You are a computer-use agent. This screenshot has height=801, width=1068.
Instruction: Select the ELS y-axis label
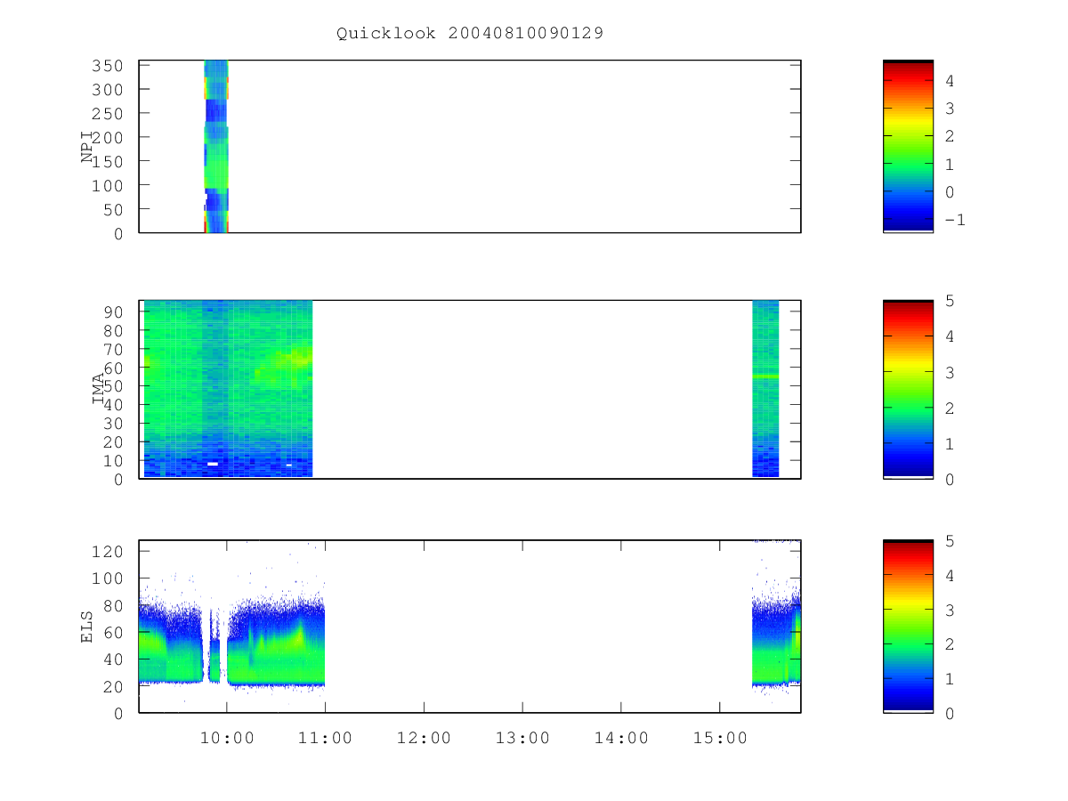(x=87, y=627)
